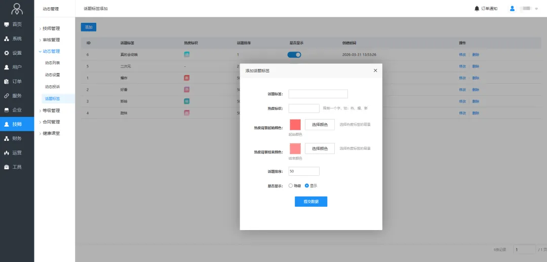This screenshot has width=547, height=262.
Task: Click the 服务 link icon in sidebar
Action: pos(7,95)
